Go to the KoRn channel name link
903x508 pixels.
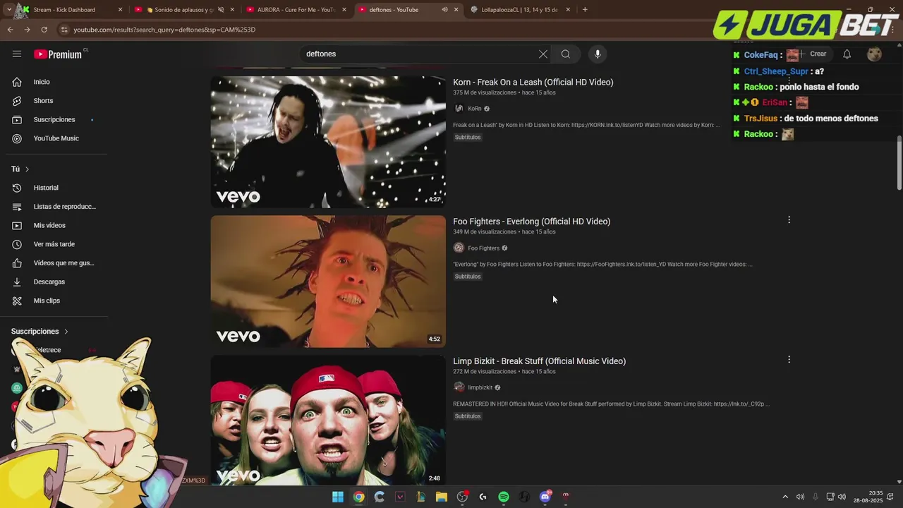[x=475, y=109]
